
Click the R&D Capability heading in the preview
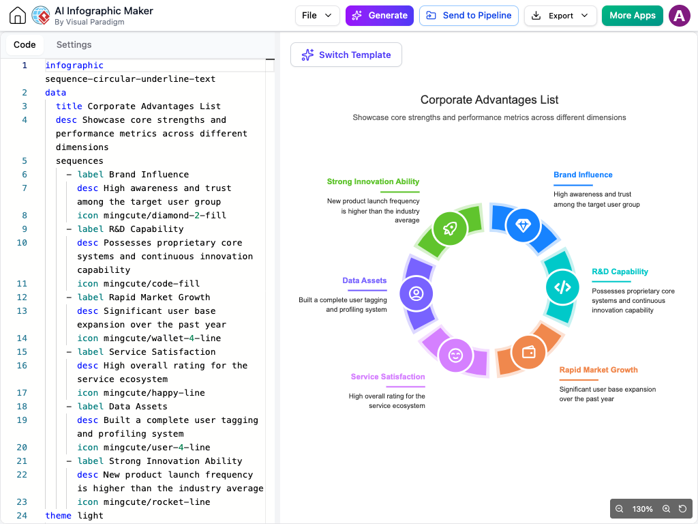point(620,272)
